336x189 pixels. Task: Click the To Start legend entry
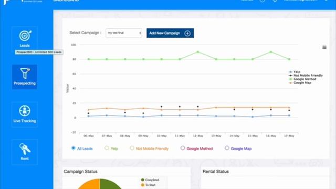tap(148, 185)
